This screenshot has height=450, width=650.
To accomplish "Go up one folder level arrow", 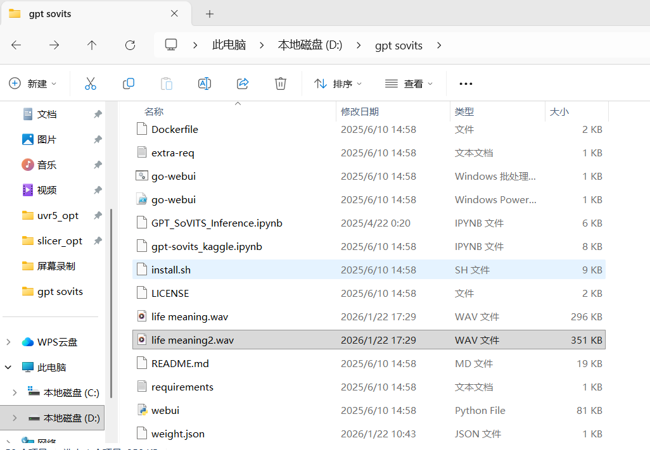I will click(x=92, y=45).
